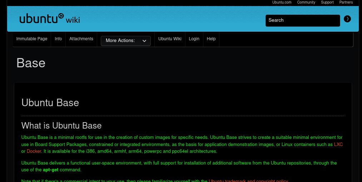Open the Support link
The height and width of the screenshot is (182, 362).
click(x=327, y=2)
